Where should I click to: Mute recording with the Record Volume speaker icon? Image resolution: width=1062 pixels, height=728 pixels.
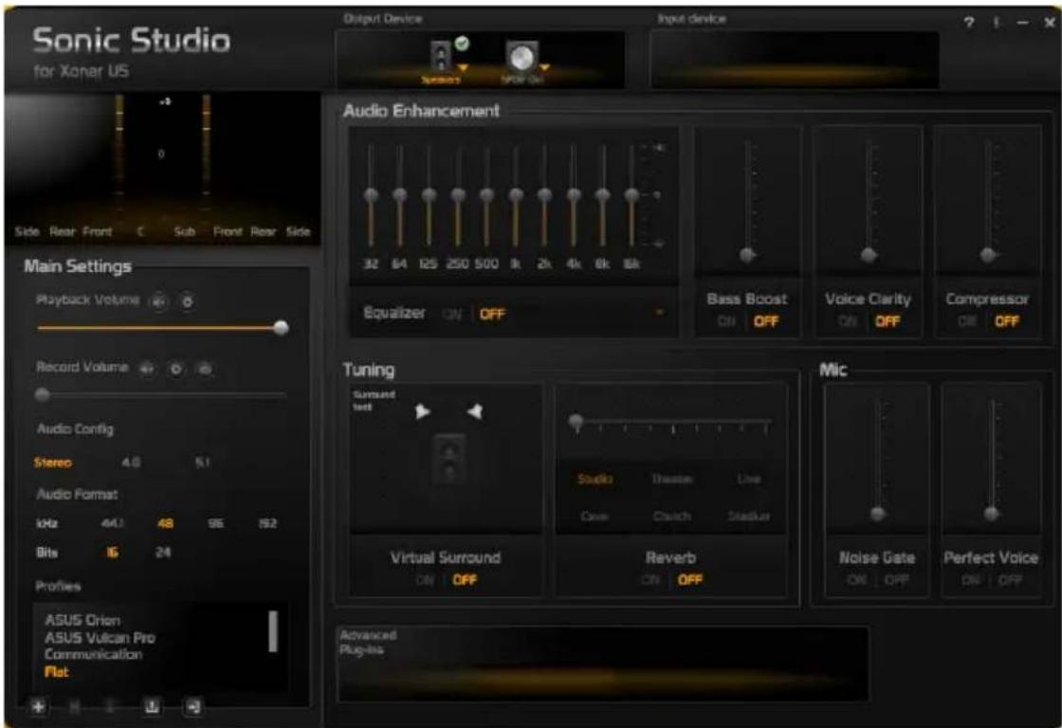(146, 369)
